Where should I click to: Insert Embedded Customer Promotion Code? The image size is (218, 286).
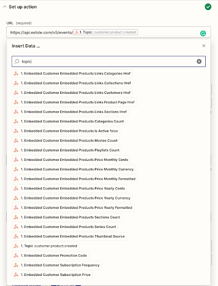(x=50, y=256)
